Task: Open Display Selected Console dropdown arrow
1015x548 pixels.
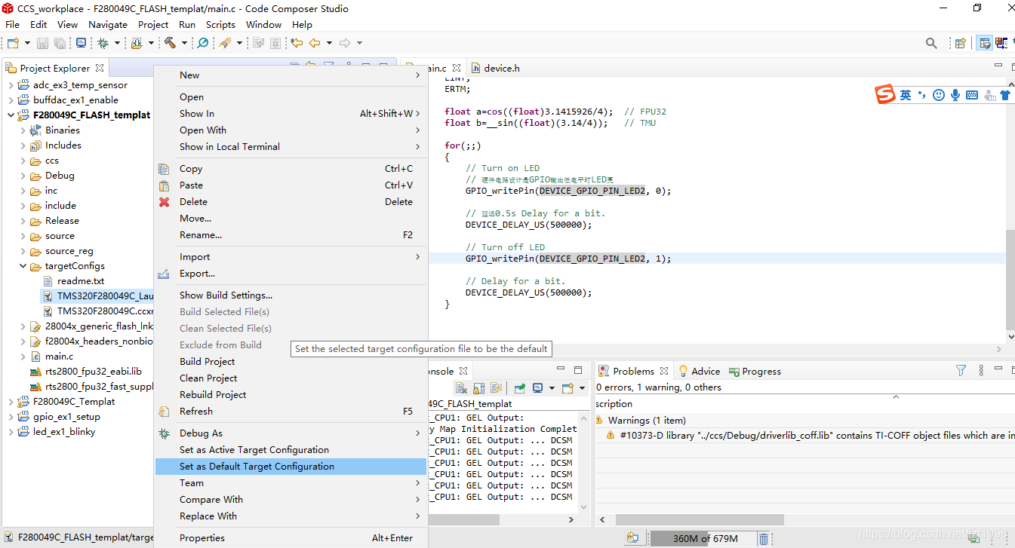Action: click(x=552, y=388)
